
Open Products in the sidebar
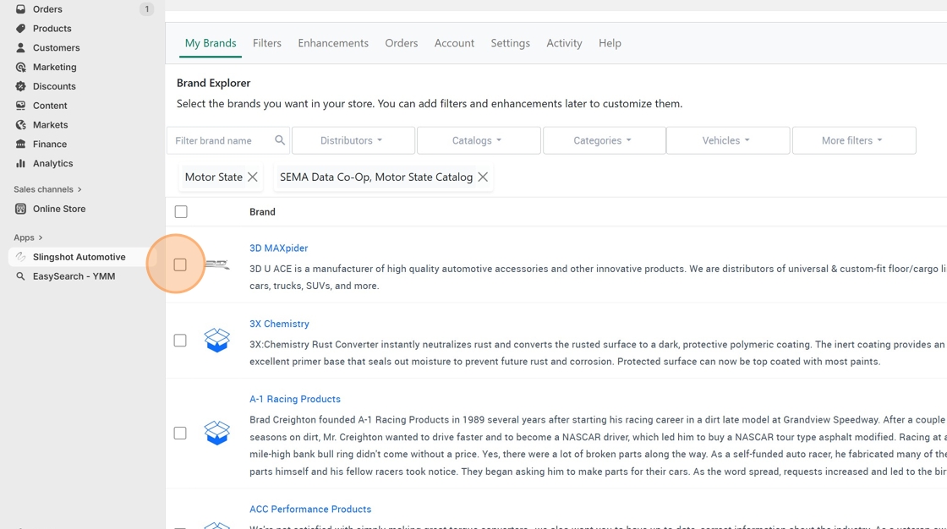point(52,29)
